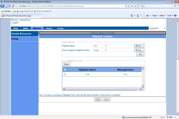Open the Helpdesk admin User type dropdown
The height and width of the screenshot is (119, 179).
(x=100, y=46)
